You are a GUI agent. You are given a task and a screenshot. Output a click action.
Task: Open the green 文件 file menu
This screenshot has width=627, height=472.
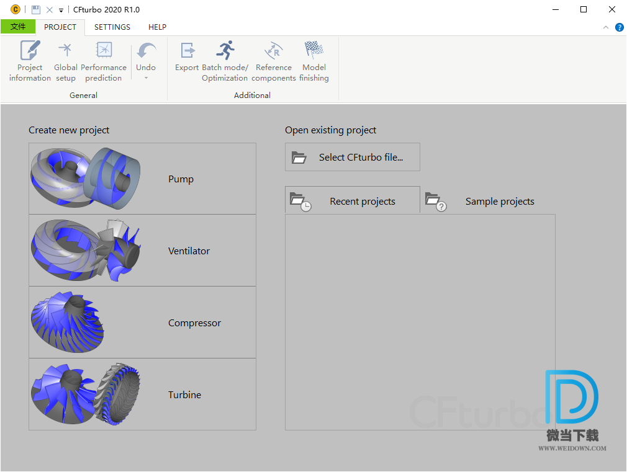(18, 27)
